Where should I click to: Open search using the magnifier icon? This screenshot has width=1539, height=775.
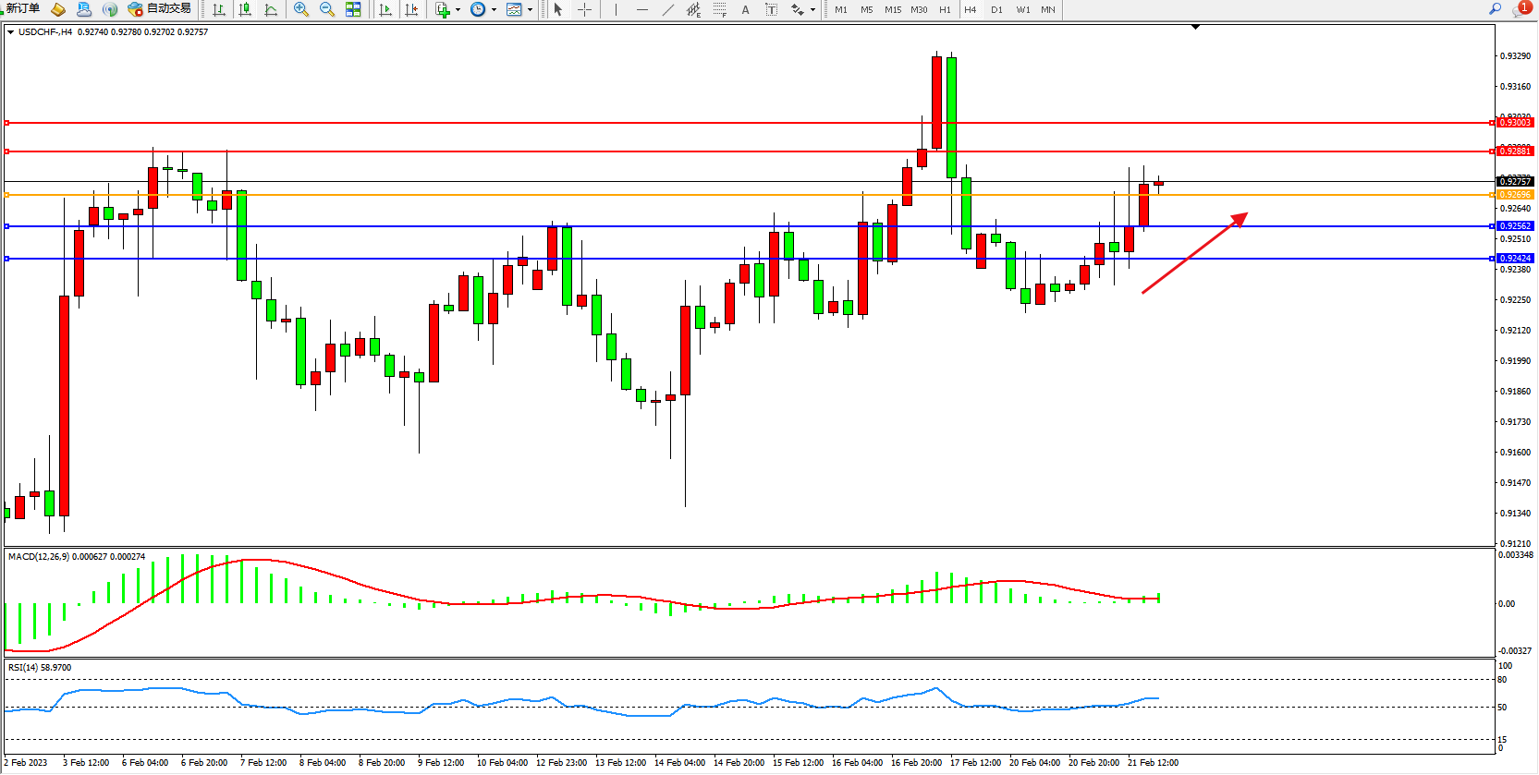[x=1495, y=9]
